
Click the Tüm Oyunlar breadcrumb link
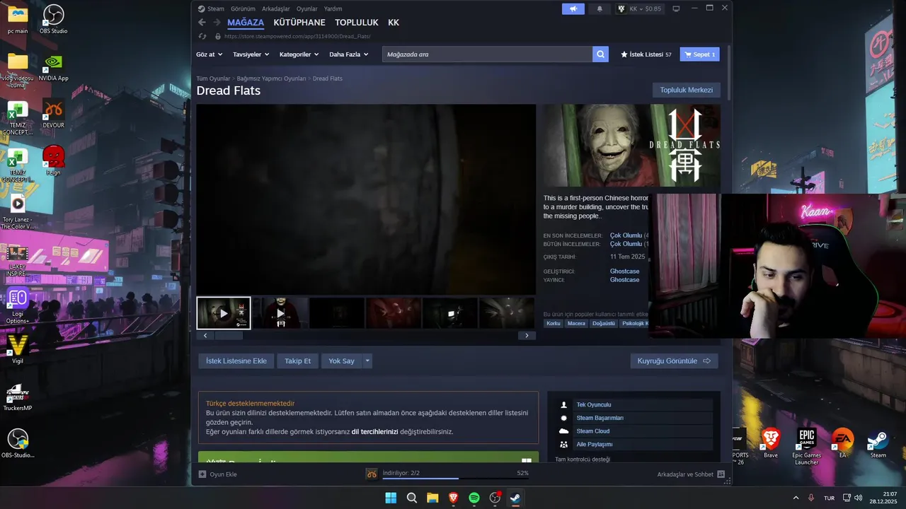click(213, 78)
